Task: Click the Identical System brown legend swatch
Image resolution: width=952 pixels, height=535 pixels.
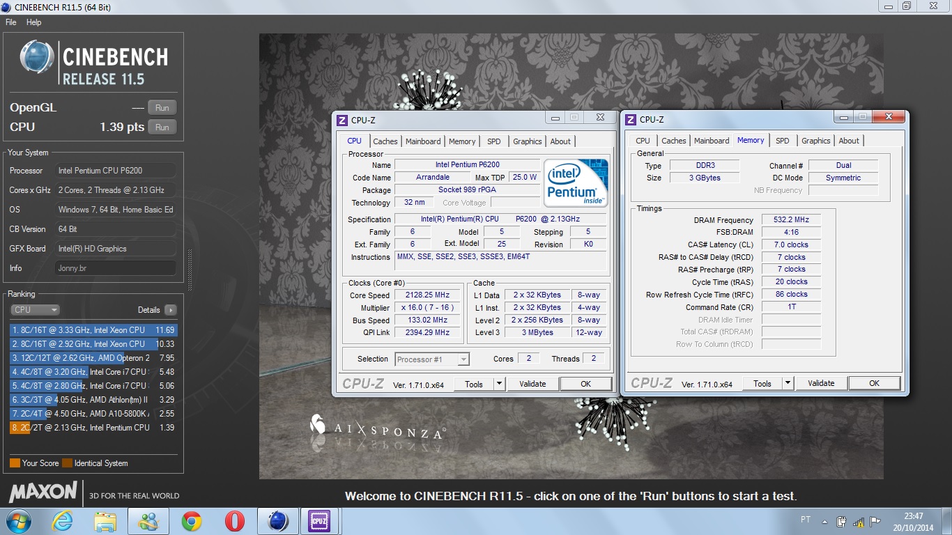Action: [x=67, y=463]
